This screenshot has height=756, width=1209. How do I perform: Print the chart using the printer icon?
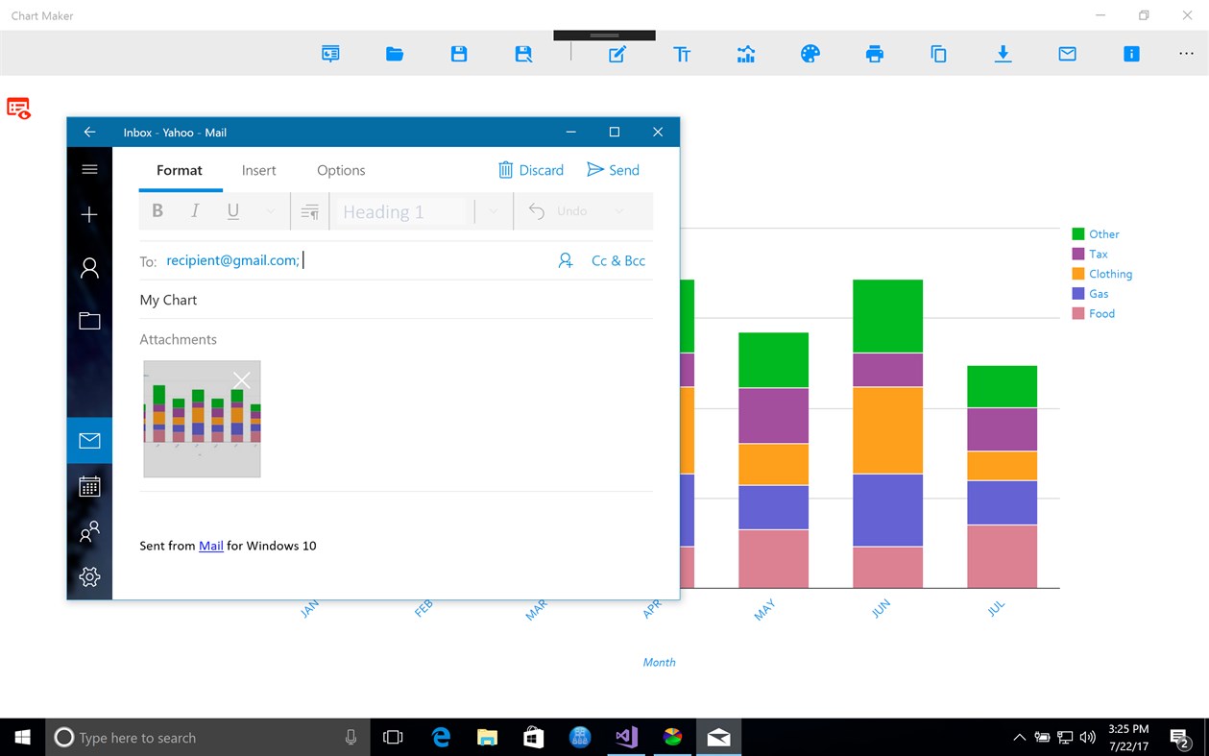[874, 54]
